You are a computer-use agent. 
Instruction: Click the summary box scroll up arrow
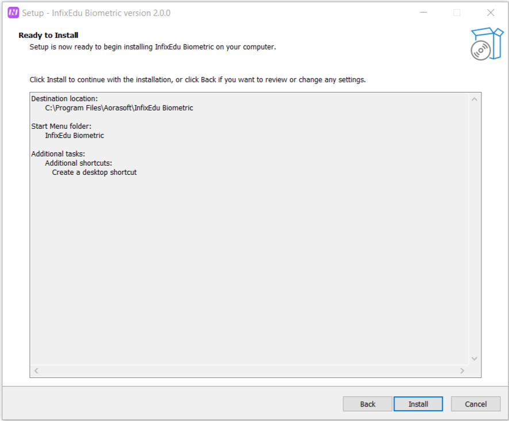[x=474, y=99]
